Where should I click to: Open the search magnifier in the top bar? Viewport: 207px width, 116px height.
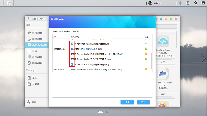coord(196,3)
